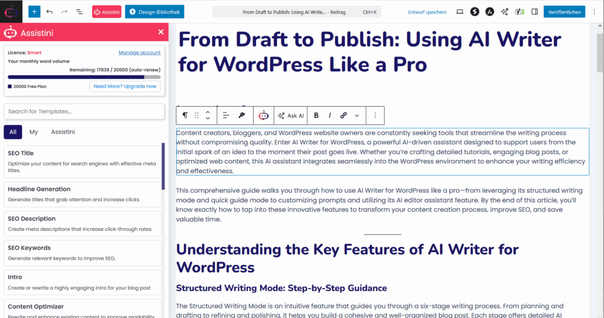This screenshot has height=318, width=604.
Task: Click the 20000 Free Plan legend square
Action: point(9,86)
